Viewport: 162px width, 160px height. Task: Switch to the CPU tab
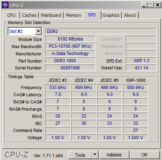(11, 15)
